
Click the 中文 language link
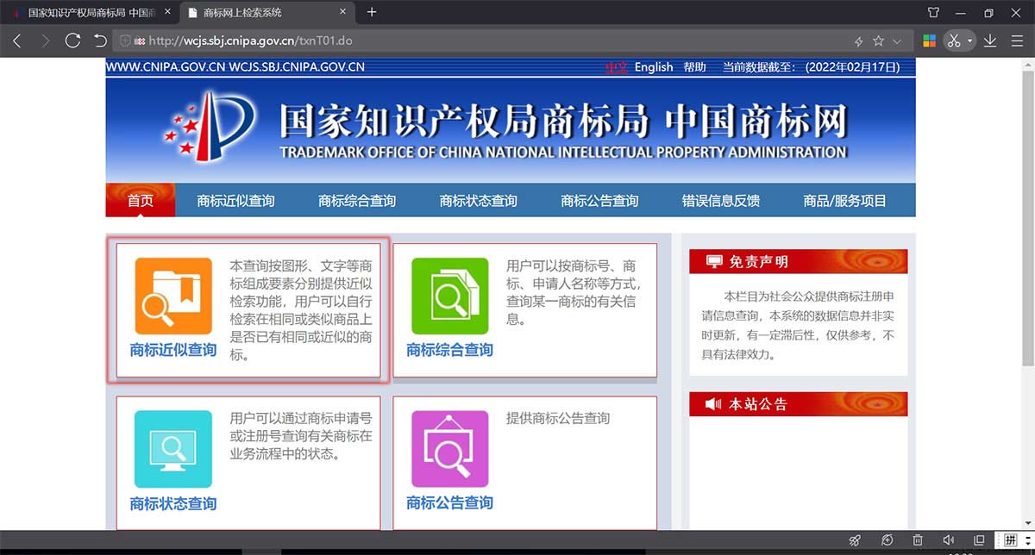617,67
